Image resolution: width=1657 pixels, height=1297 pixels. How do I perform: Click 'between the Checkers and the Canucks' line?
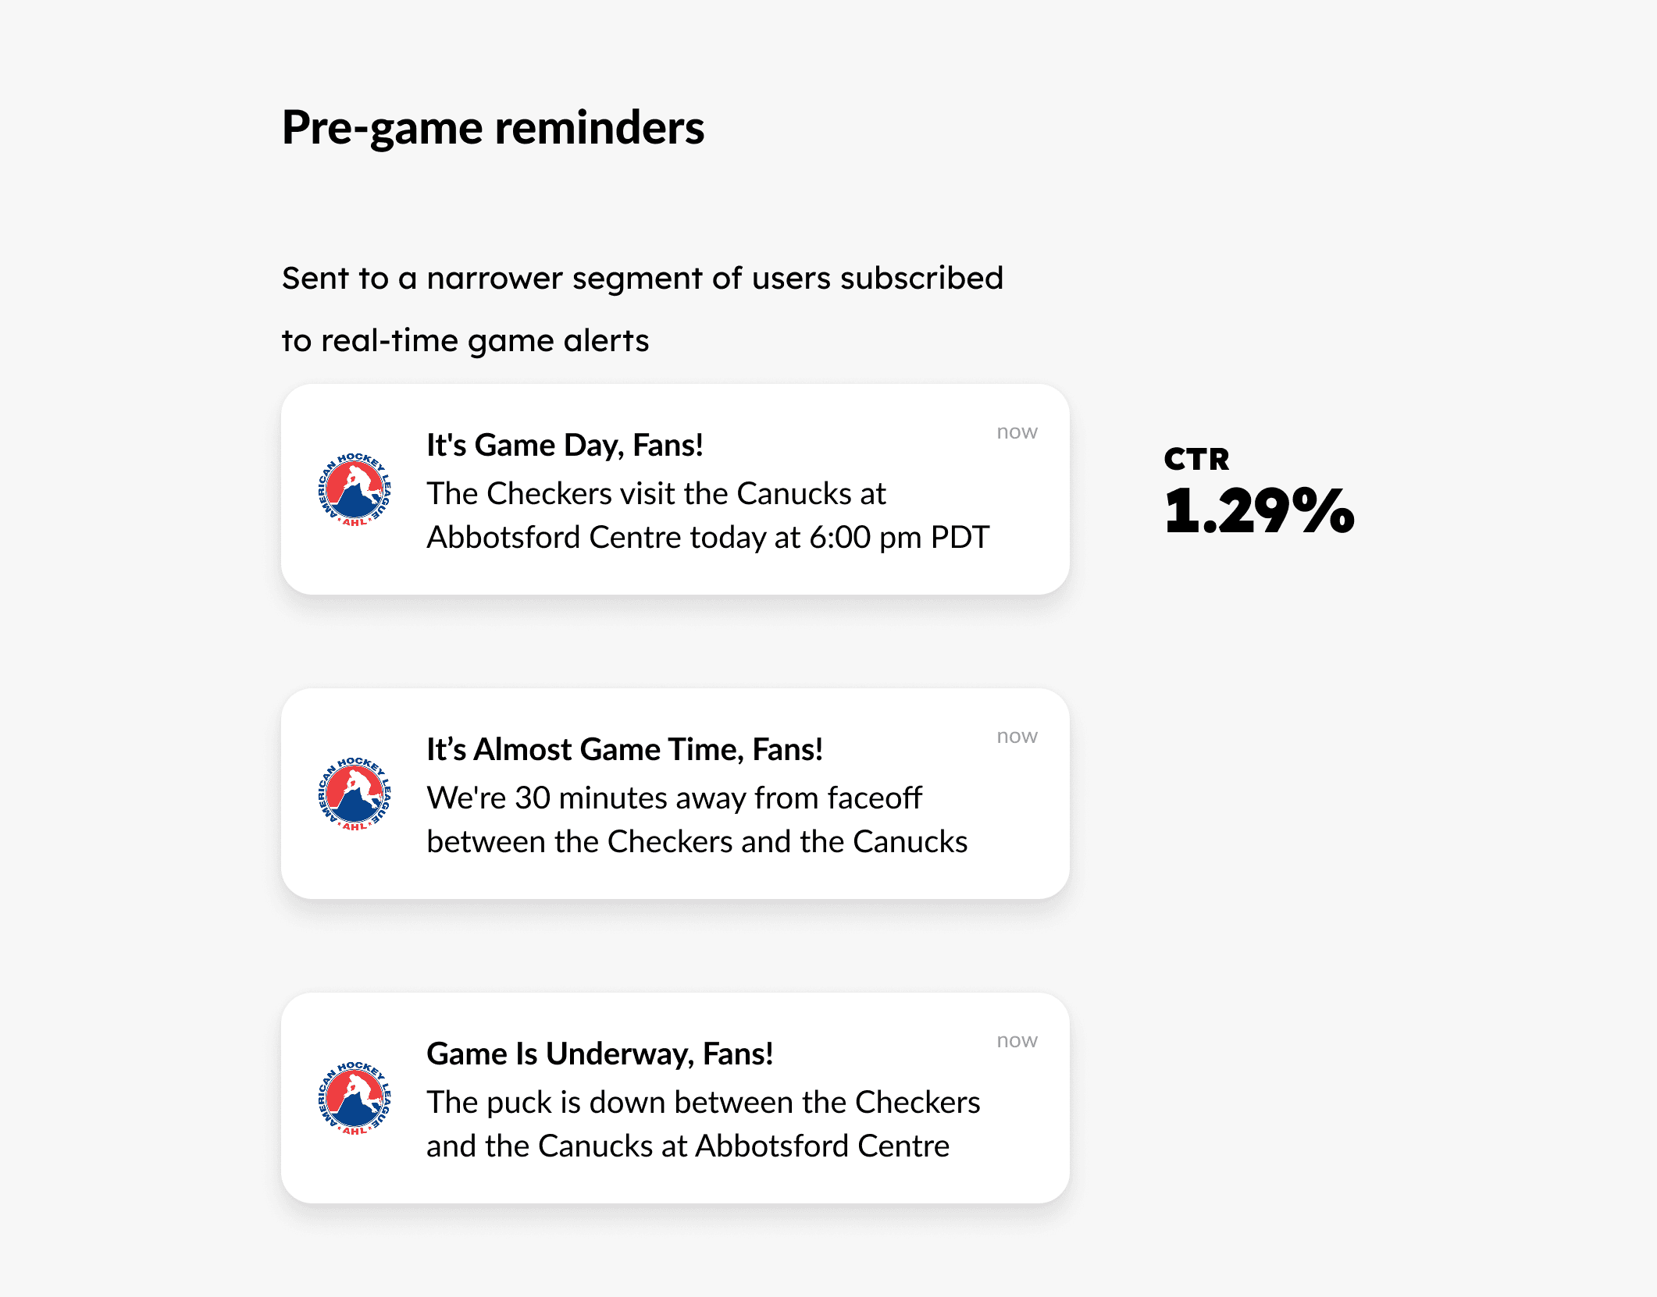[x=697, y=841]
